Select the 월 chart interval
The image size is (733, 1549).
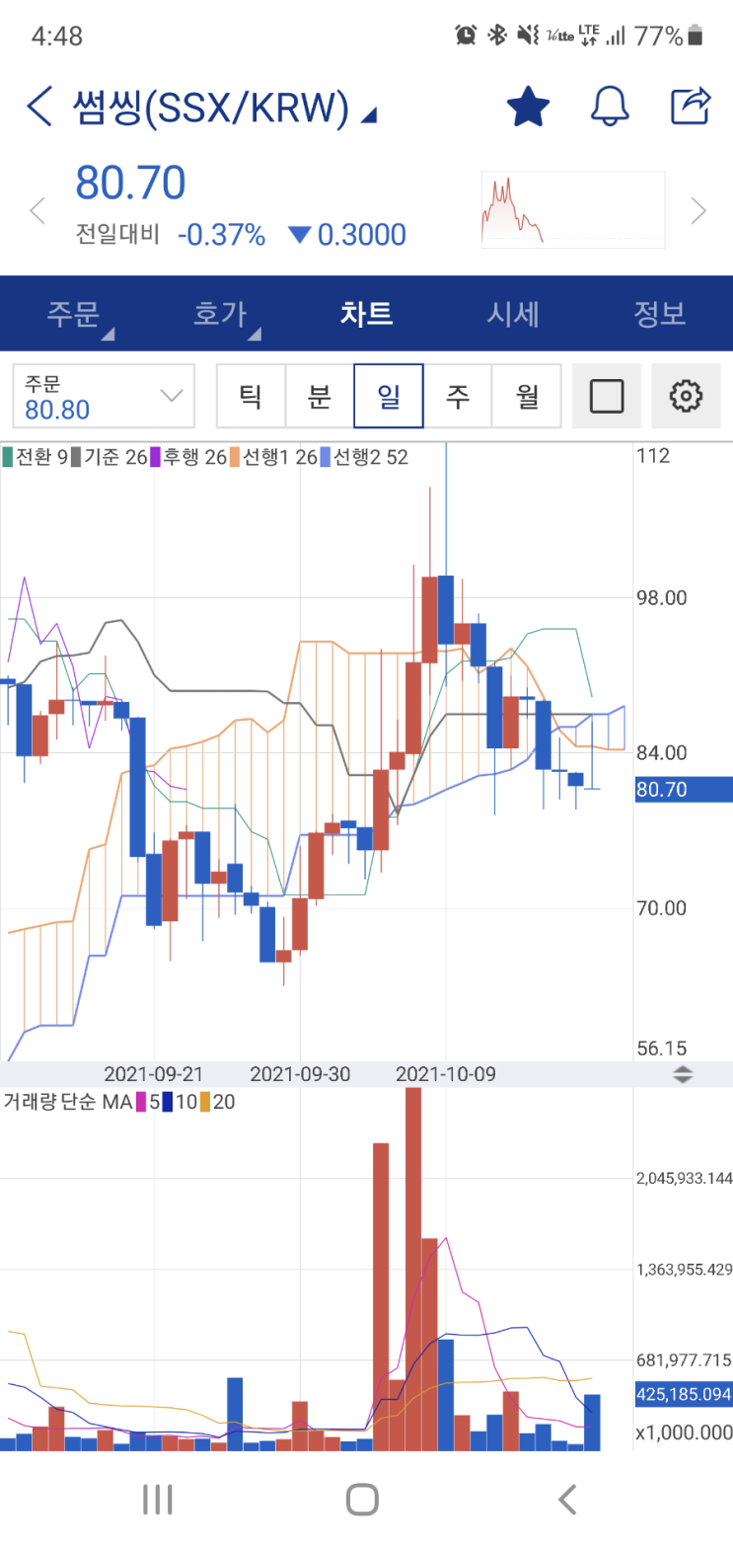tap(527, 396)
